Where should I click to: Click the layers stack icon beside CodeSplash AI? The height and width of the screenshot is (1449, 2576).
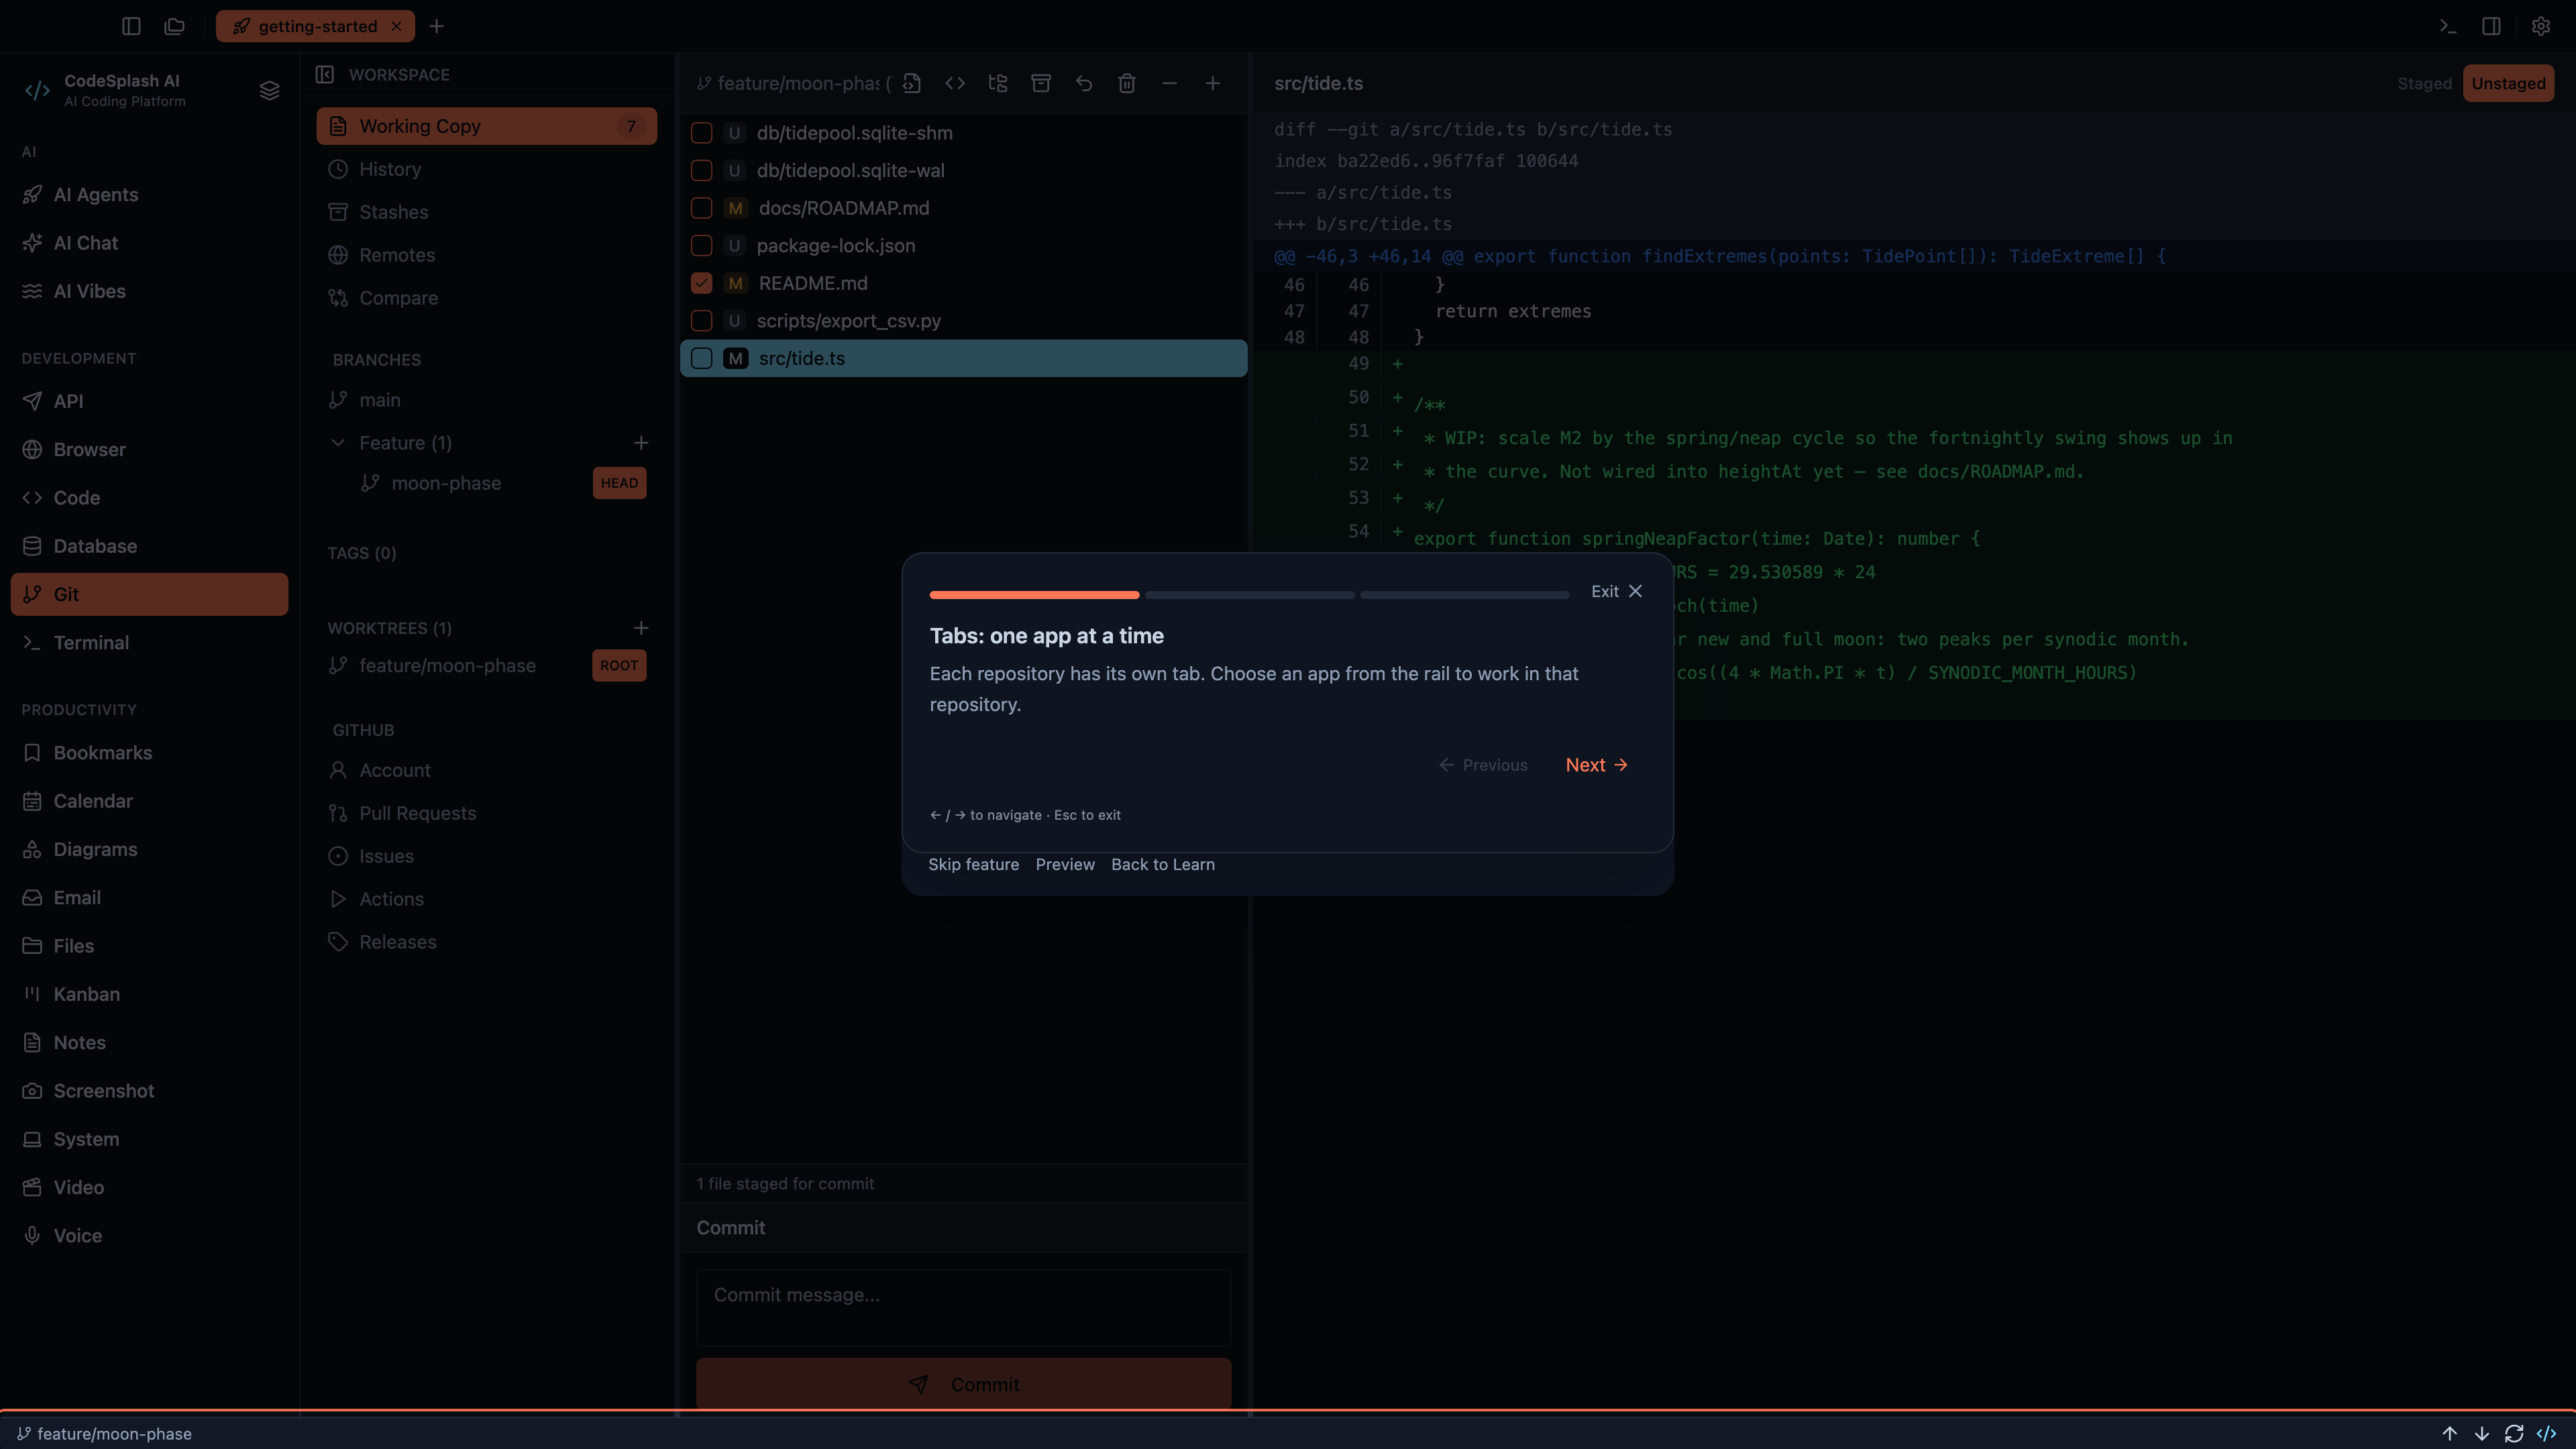tap(269, 90)
